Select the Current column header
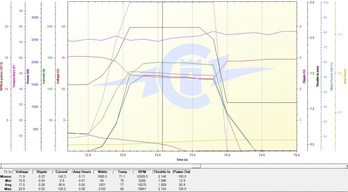This screenshot has width=348, height=192. tap(62, 172)
